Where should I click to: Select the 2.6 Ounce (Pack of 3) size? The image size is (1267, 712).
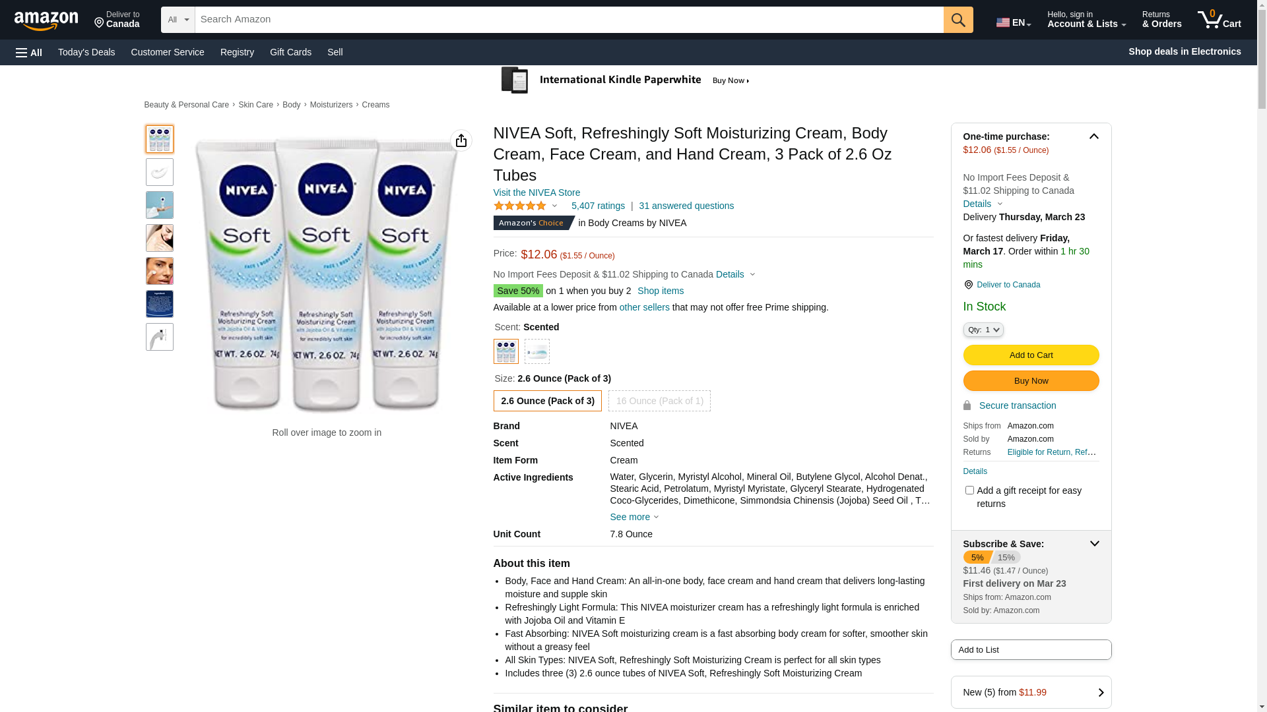547,401
